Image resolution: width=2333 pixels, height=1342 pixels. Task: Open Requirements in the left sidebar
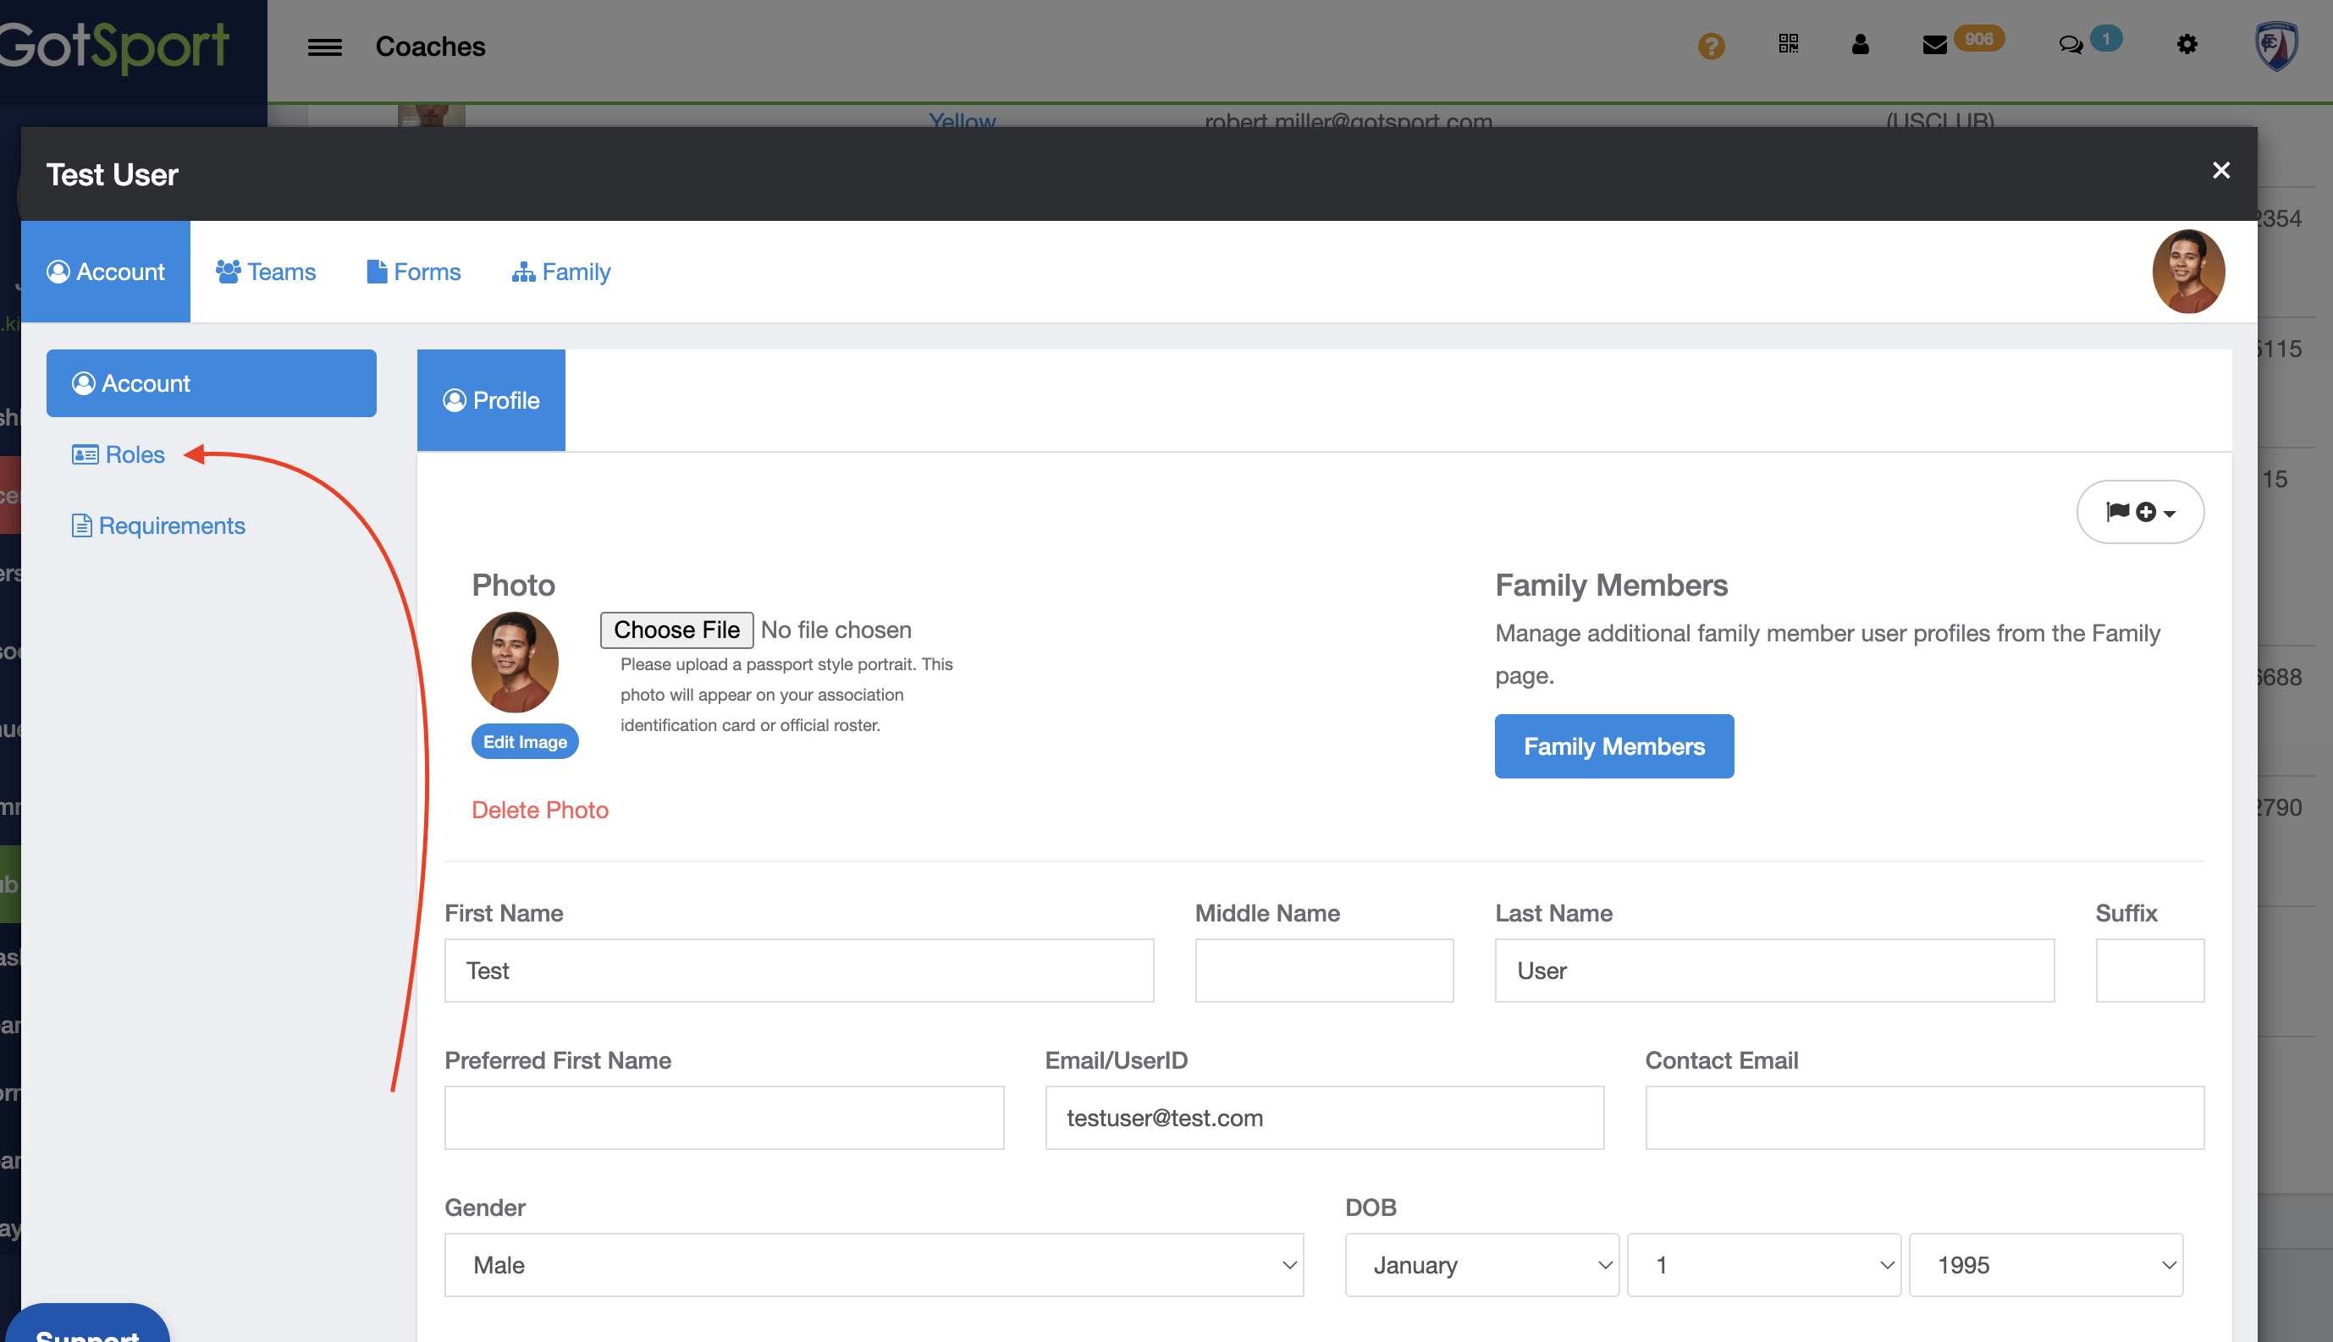[x=158, y=525]
